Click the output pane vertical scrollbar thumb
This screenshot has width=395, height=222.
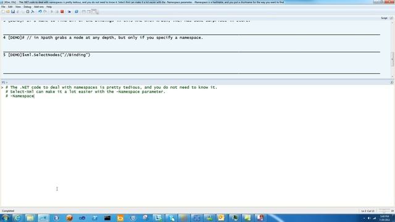[393, 59]
